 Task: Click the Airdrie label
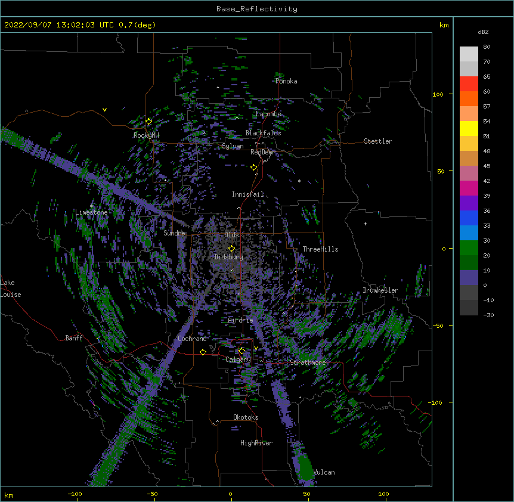[x=240, y=320]
